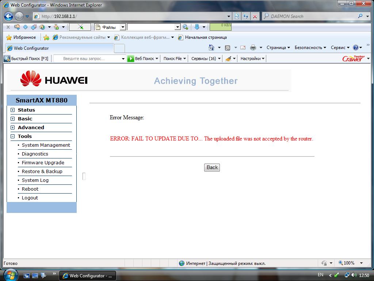Image resolution: width=374 pixels, height=281 pixels.
Task: Click the read mail icon
Action: (x=243, y=48)
